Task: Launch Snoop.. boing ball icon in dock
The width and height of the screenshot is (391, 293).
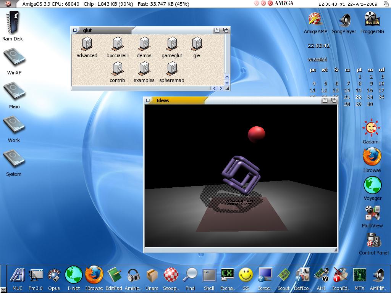Action: click(x=171, y=275)
